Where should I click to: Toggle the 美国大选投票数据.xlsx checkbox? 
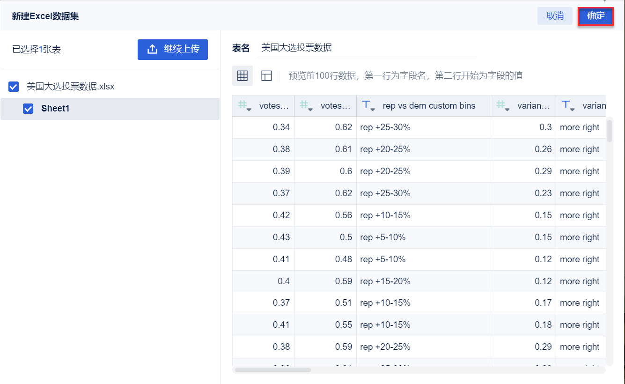click(14, 87)
